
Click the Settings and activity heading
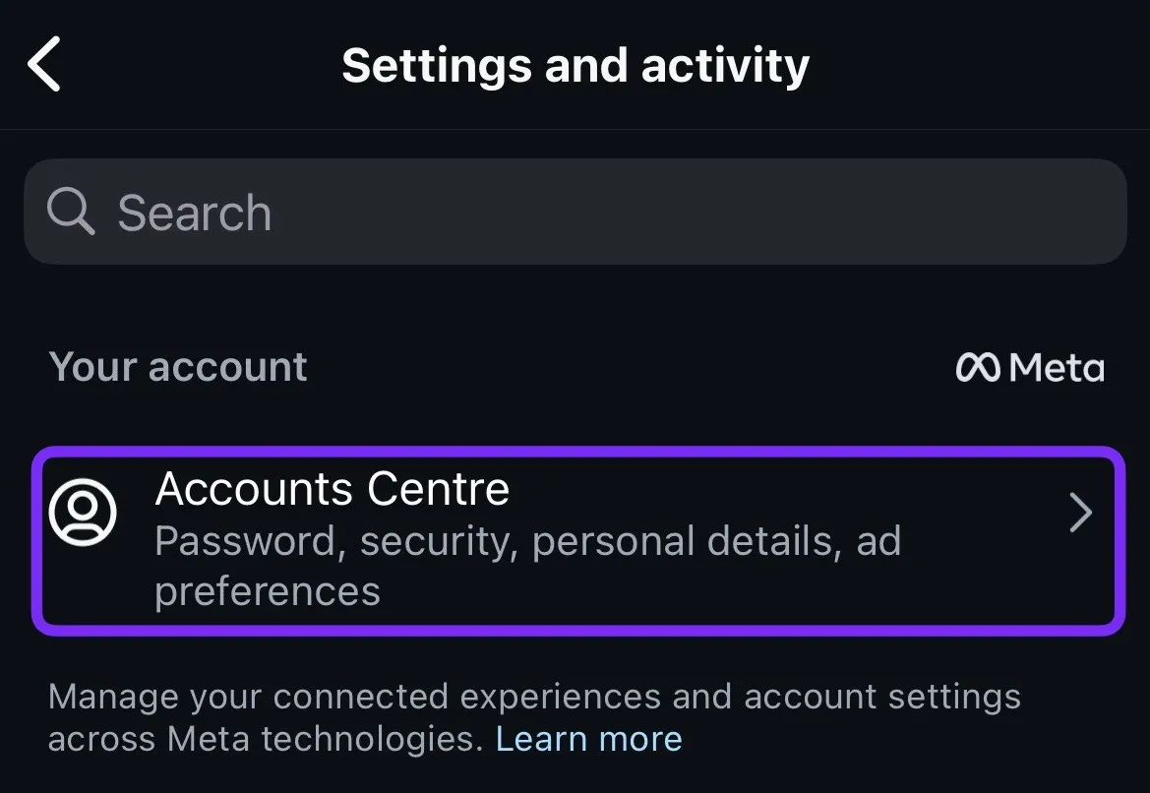point(575,65)
